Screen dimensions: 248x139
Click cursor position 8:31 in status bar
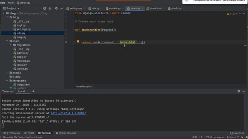point(195,137)
